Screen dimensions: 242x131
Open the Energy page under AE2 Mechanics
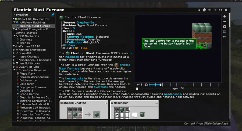tap(24, 43)
